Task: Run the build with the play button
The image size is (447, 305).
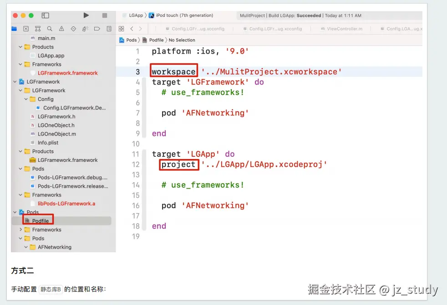Action: click(86, 15)
